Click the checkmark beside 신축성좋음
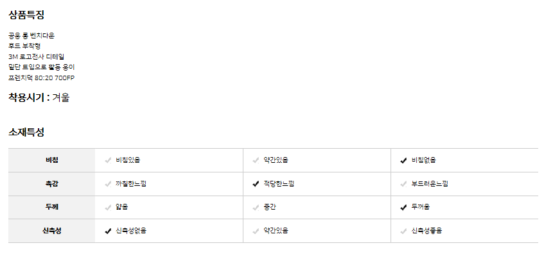The height and width of the screenshot is (259, 553). pos(404,231)
